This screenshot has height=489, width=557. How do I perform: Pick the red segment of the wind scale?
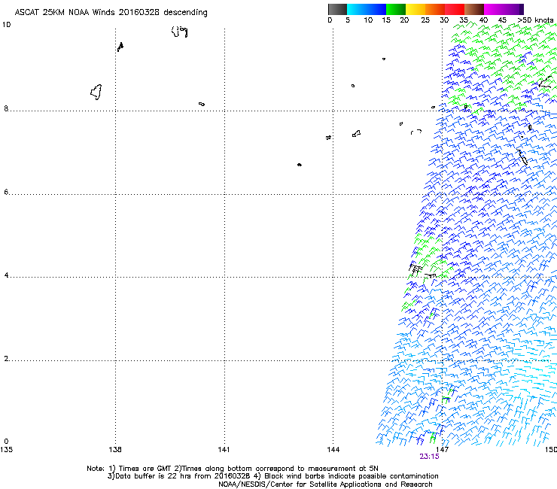[455, 9]
